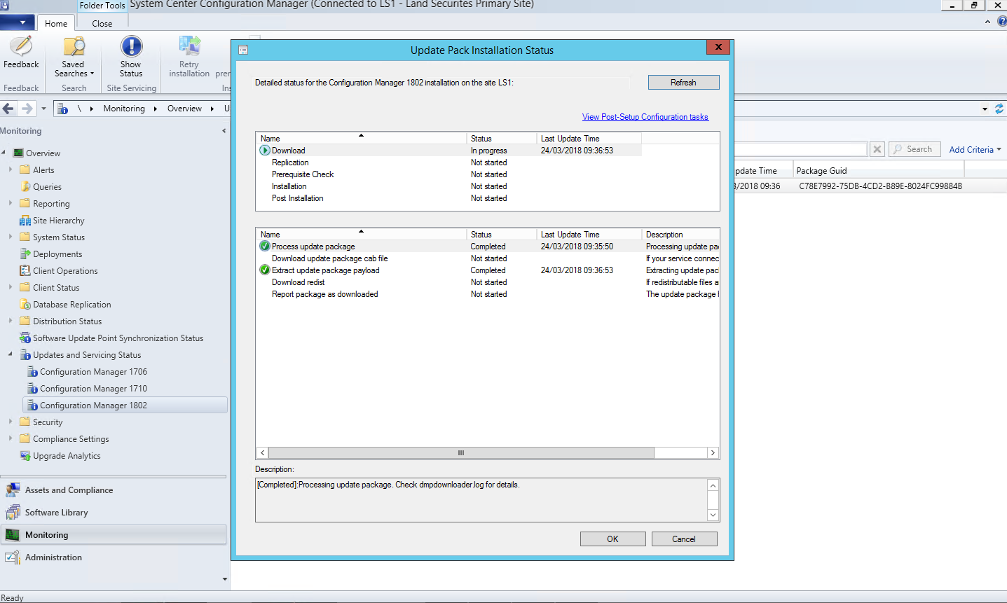Collapse Updates and Servicing Status node
Screen dimensions: 1007x603
(x=11, y=354)
